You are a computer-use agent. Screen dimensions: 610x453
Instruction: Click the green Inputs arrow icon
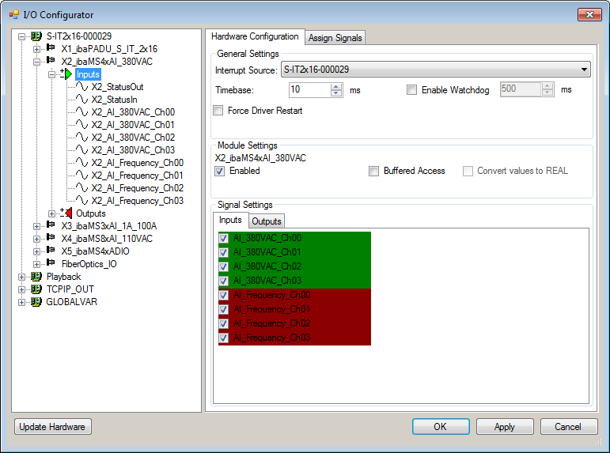[66, 74]
